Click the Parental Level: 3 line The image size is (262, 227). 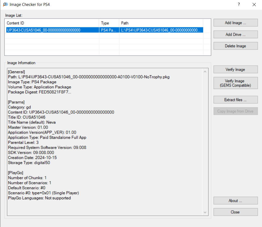pos(23,143)
